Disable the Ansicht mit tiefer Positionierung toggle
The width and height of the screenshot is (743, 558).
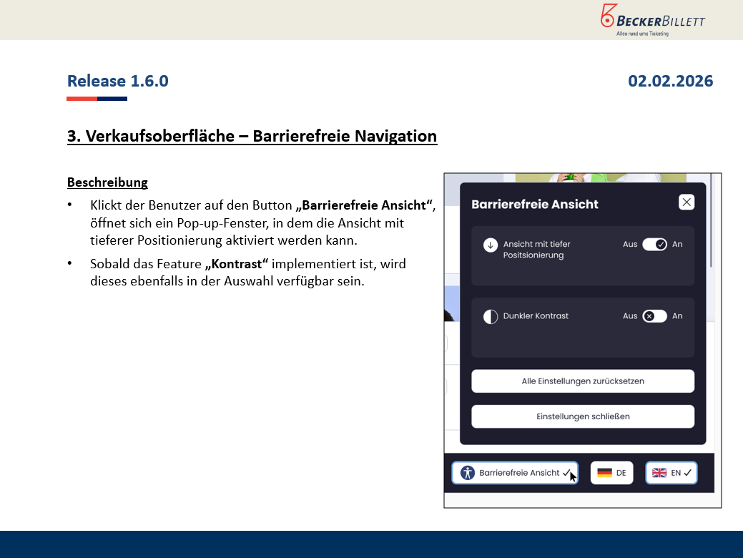tap(654, 245)
